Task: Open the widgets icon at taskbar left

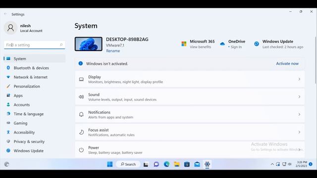Action: coord(6,164)
